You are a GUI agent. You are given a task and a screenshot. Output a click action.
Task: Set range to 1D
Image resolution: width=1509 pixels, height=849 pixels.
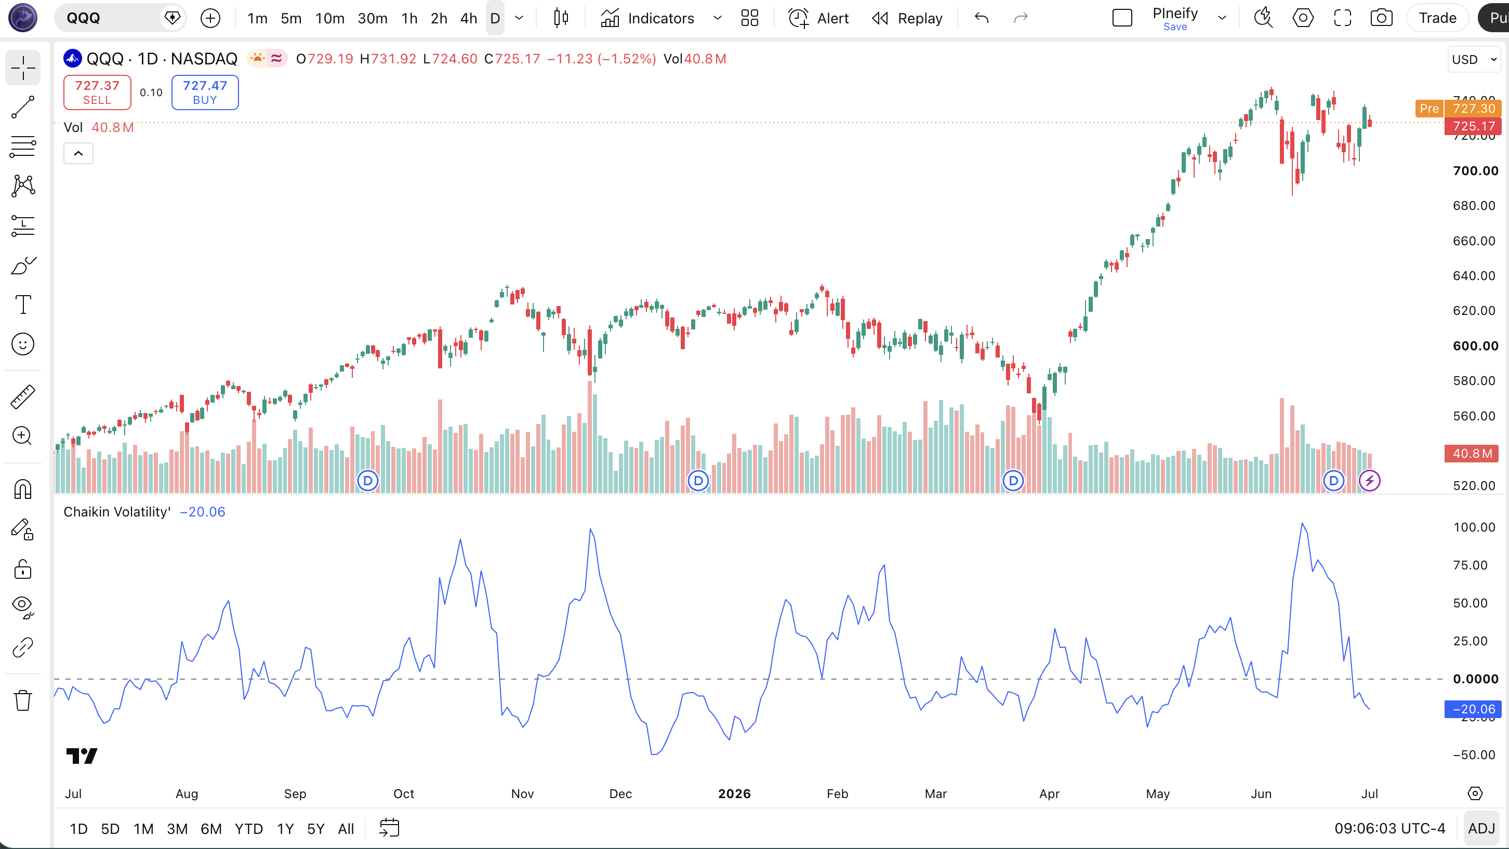click(x=78, y=829)
